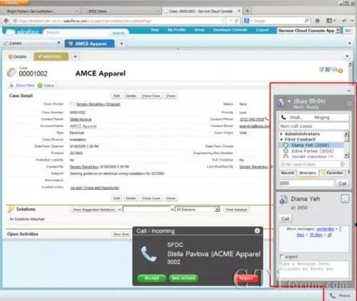This screenshot has width=357, height=301.
Task: Select Edna Parten's presence radio circle
Action: pyautogui.click(x=286, y=151)
